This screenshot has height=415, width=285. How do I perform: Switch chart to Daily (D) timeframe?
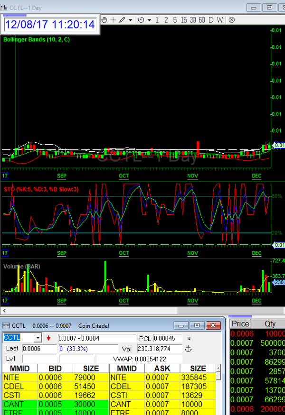pyautogui.click(x=210, y=20)
